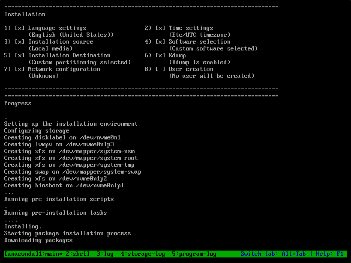Image resolution: width=351 pixels, height=263 pixels.
Task: Click the Progress section heading
Action: pos(18,103)
